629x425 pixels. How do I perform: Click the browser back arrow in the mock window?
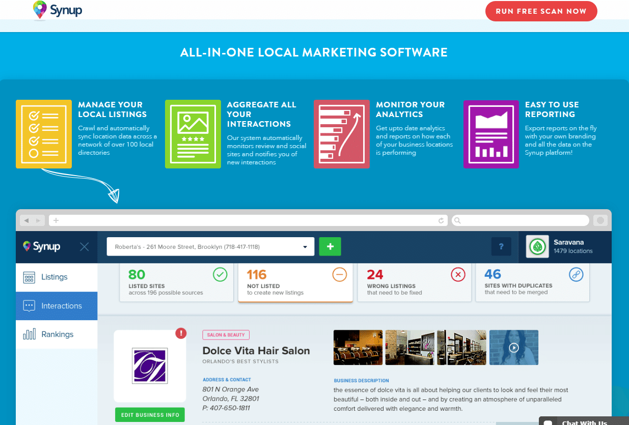coord(26,220)
